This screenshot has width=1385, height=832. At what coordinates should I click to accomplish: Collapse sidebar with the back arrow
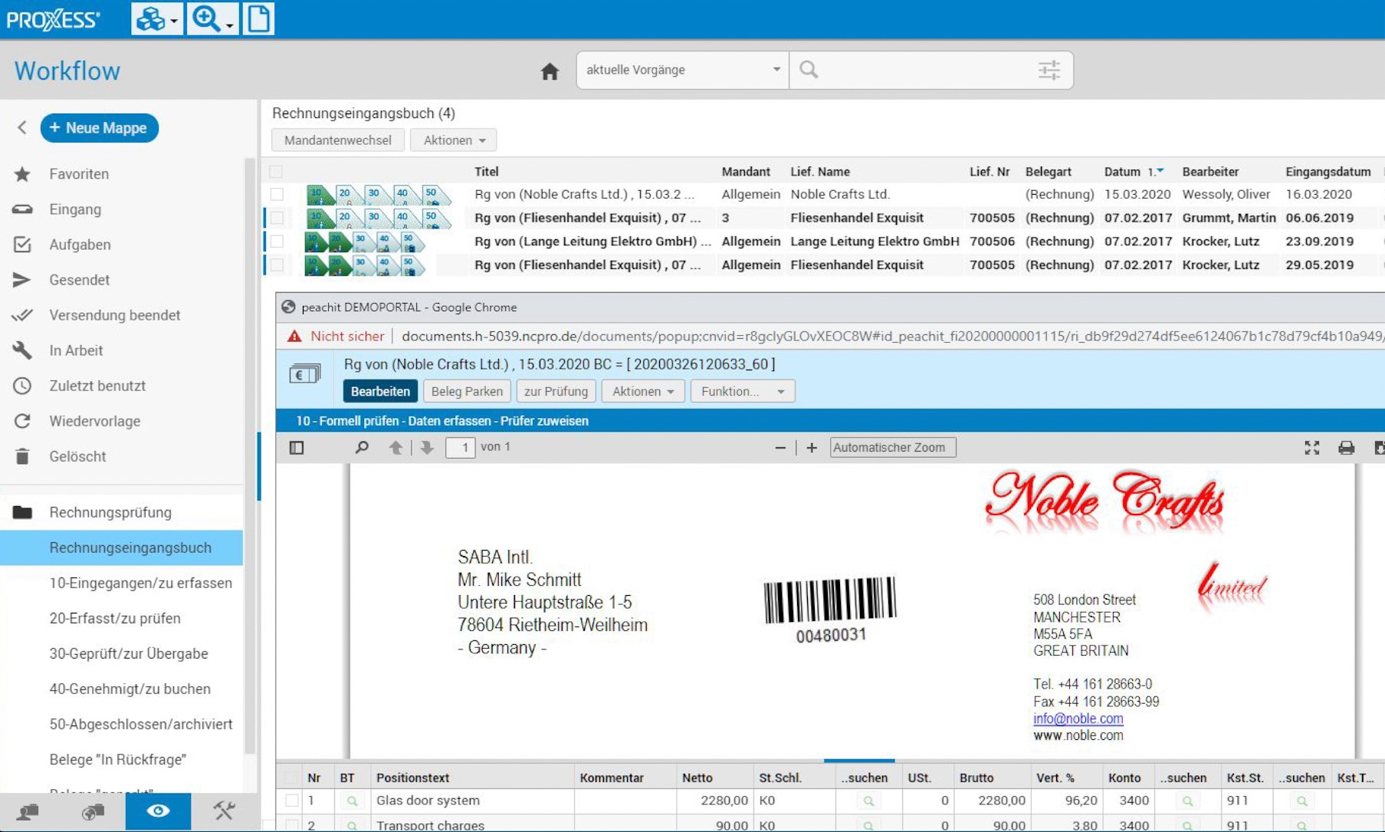click(x=22, y=128)
